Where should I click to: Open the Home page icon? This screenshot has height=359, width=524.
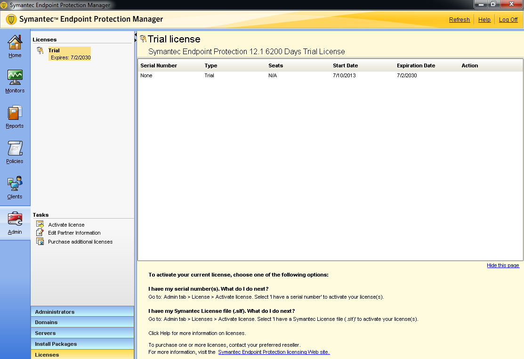point(15,42)
